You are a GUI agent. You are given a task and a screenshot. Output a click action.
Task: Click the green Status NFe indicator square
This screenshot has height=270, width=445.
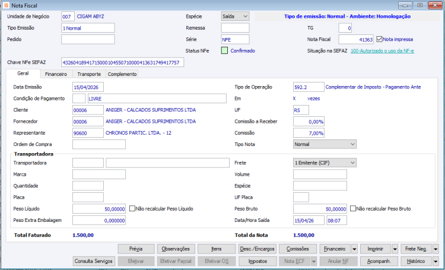click(224, 51)
